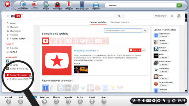The width and height of the screenshot is (189, 106).
Task: Click the Ordissimo Accueil dock icon
Action: (x=9, y=102)
